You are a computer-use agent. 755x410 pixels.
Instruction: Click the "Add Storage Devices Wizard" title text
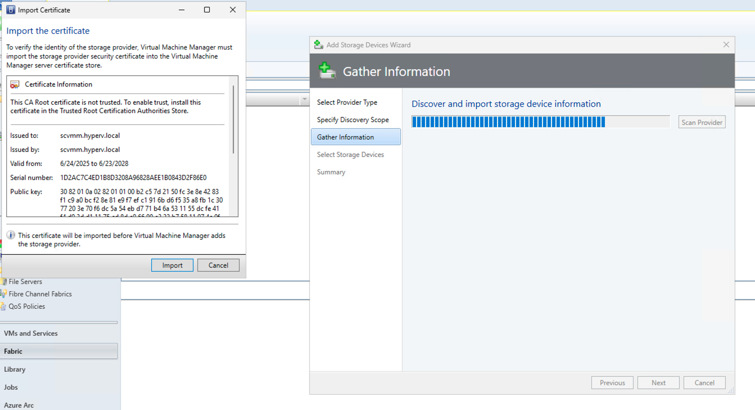368,45
